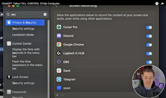Screen dimensions: 166x98
Task: Click the Google Chrome app icon
Action: [59, 45]
